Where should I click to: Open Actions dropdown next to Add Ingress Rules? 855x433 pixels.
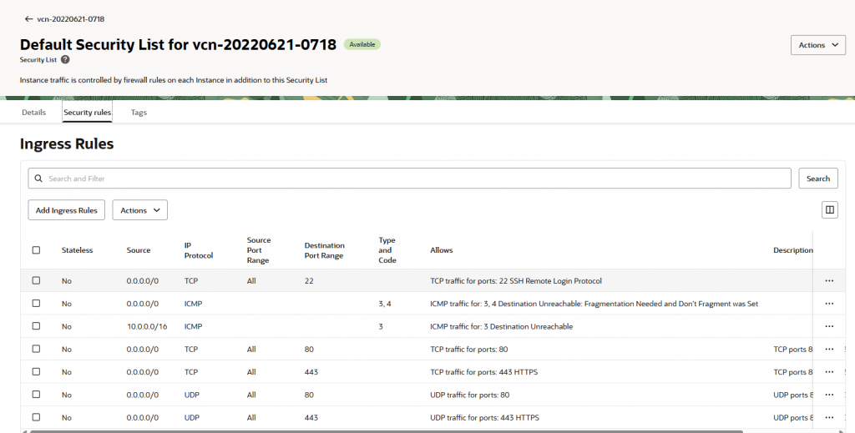(139, 210)
